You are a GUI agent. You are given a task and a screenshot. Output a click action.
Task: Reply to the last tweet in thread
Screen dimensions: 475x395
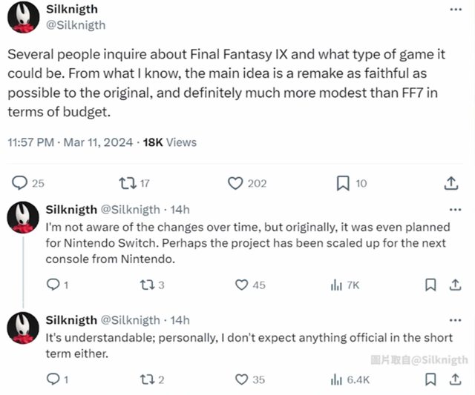coord(53,379)
